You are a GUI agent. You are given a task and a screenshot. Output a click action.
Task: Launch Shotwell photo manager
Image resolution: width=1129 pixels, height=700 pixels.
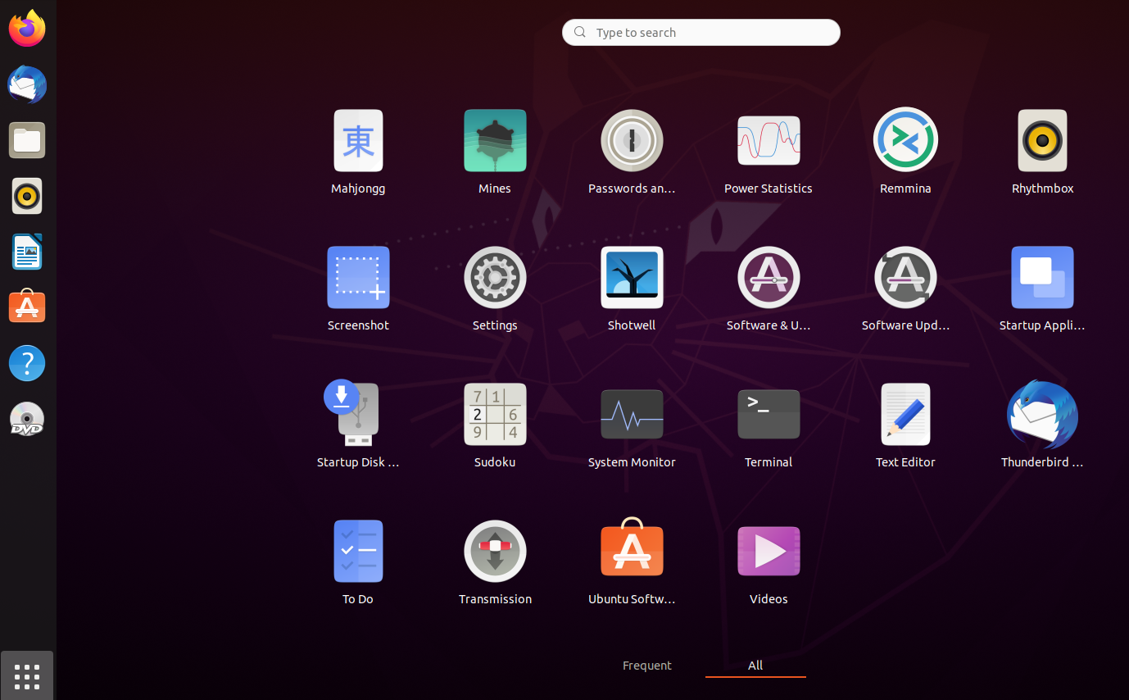pos(632,277)
